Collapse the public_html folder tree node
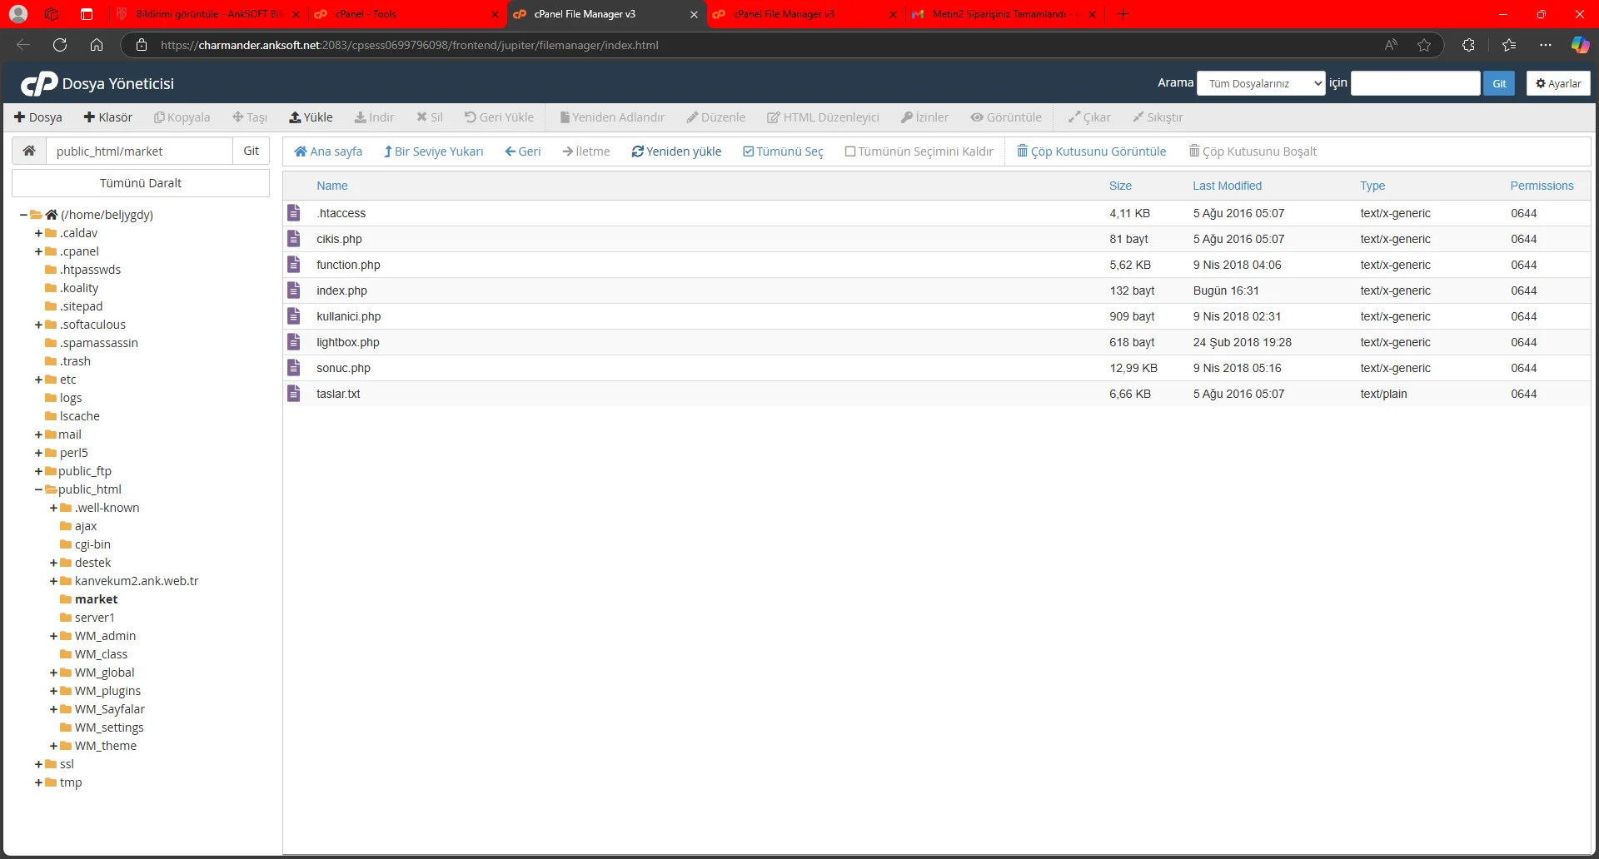Viewport: 1599px width, 859px height. (38, 489)
